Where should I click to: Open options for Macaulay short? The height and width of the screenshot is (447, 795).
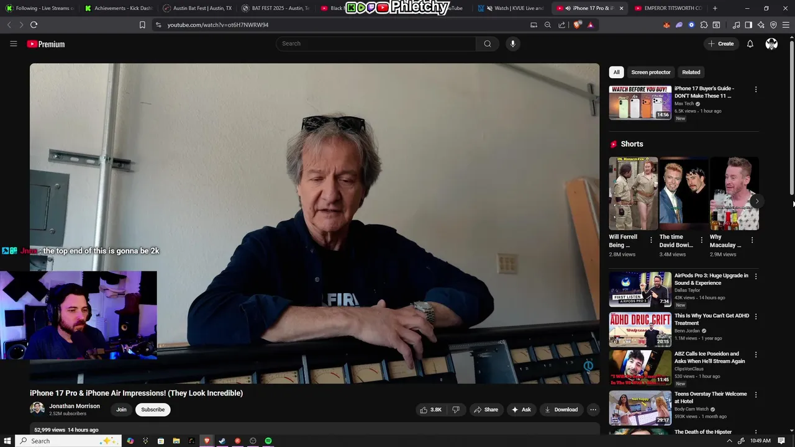[752, 240]
